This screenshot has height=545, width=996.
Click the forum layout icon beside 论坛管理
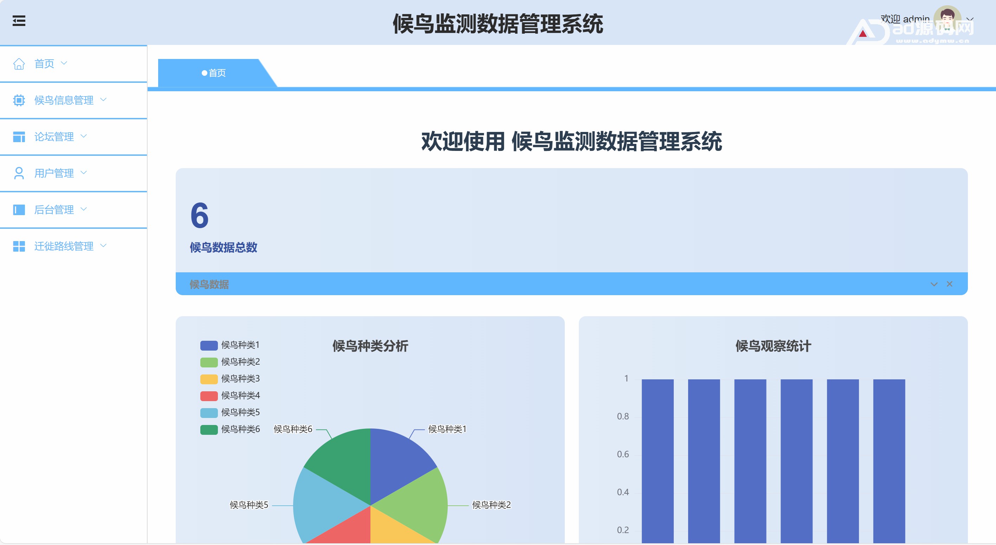(x=19, y=137)
